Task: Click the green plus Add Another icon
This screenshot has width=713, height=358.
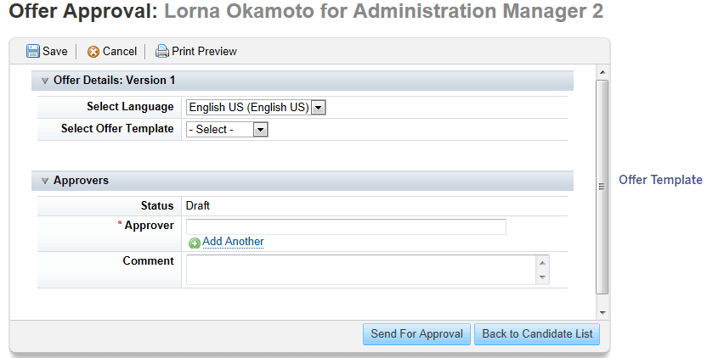Action: click(x=194, y=243)
